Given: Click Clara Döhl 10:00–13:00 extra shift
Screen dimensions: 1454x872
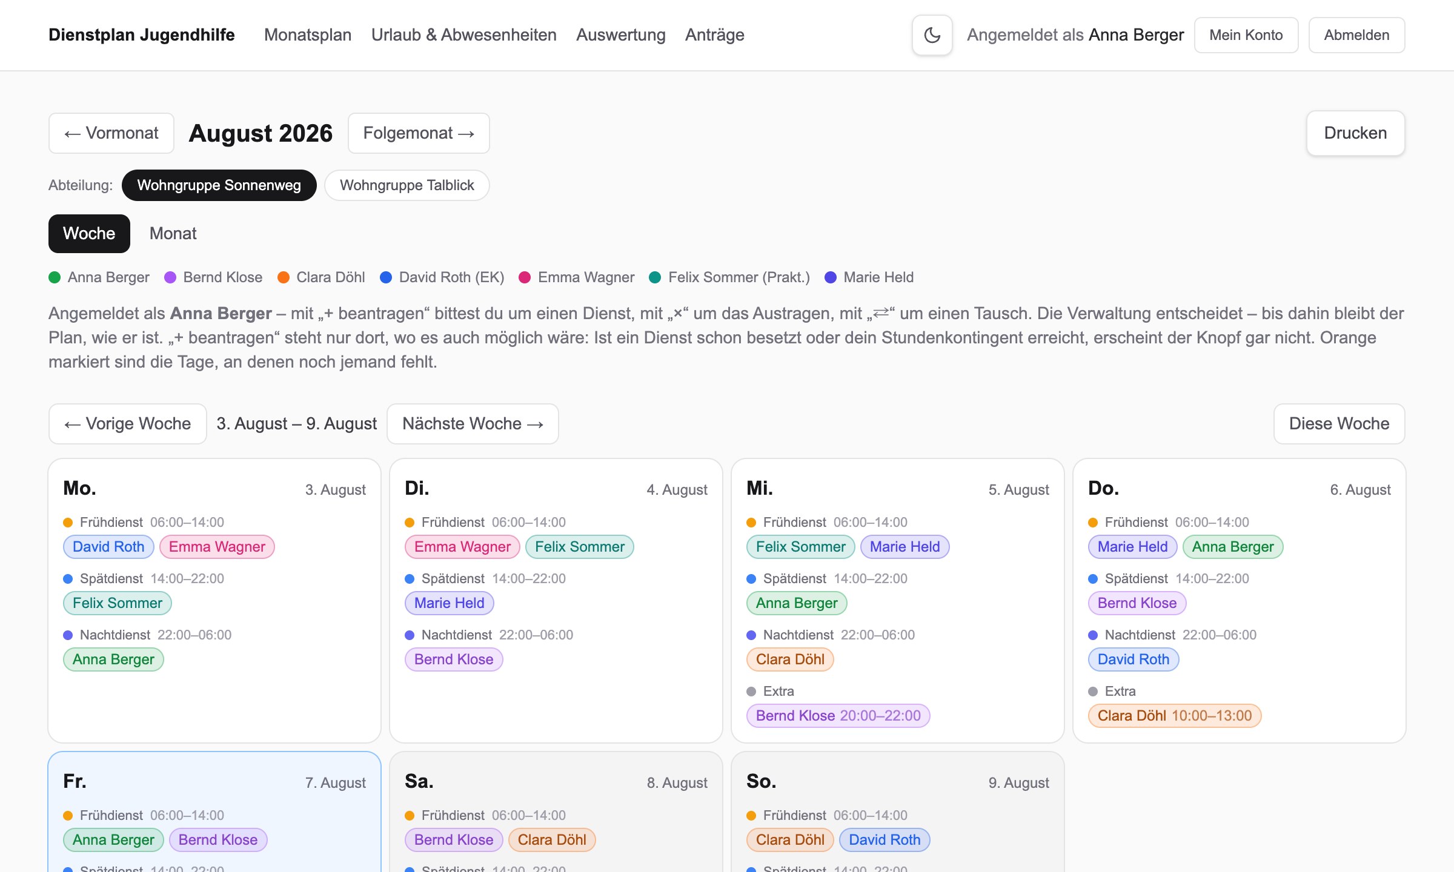Looking at the screenshot, I should [1174, 716].
